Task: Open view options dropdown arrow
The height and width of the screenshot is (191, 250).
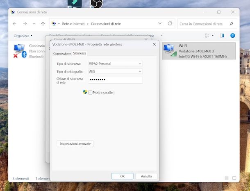Action: click(213, 36)
